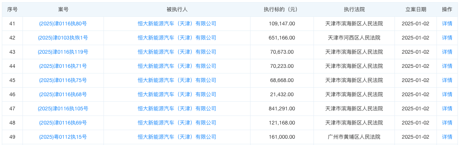Screen dimensions: 459x145
Task: Open case link (2025)津0116执68号
Action: 63,94
